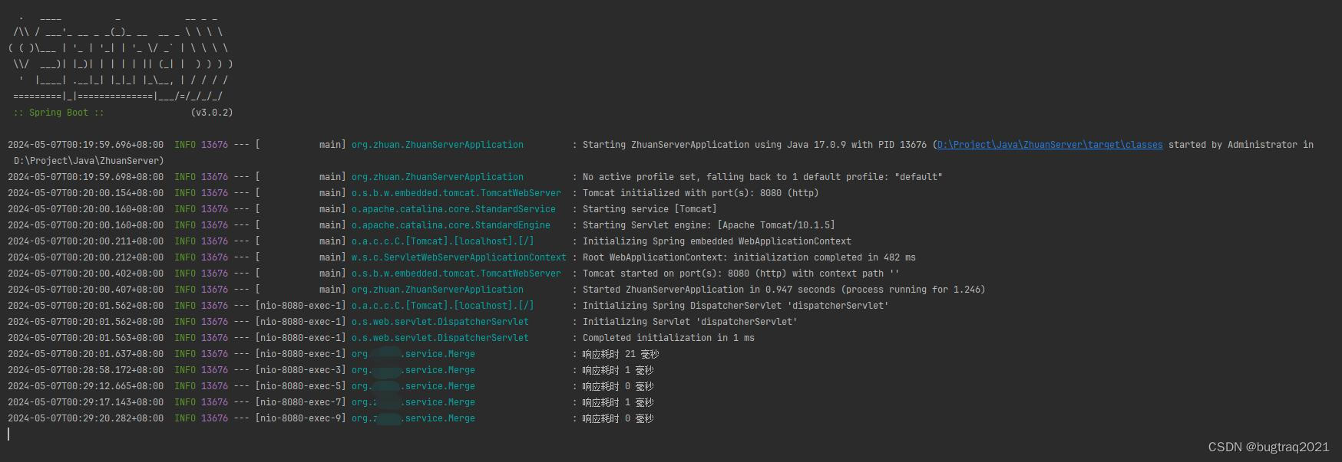Screen dimensions: 1342x462
Task: Click 'Tomcat started on port(s): 8080' message
Action: click(x=741, y=274)
